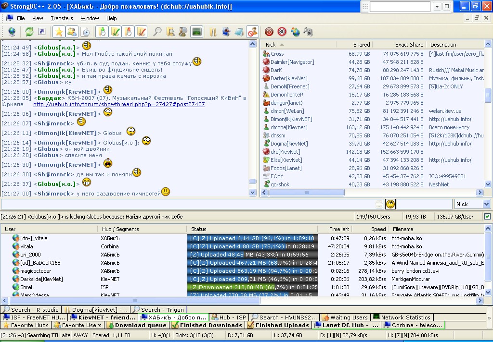Viewport: 493px width, 342px height.
Task: Click magicoctober upload progress bar
Action: click(252, 271)
